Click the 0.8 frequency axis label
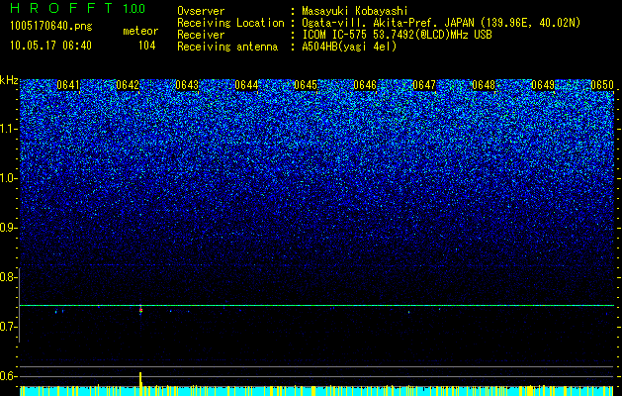 (9, 277)
